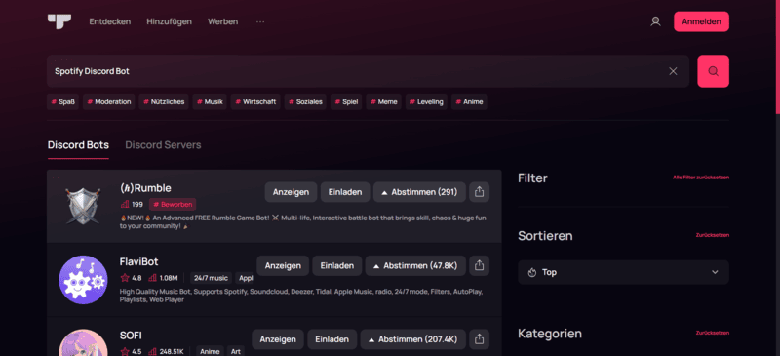
Task: Open the top.gg logo home link
Action: click(x=59, y=21)
